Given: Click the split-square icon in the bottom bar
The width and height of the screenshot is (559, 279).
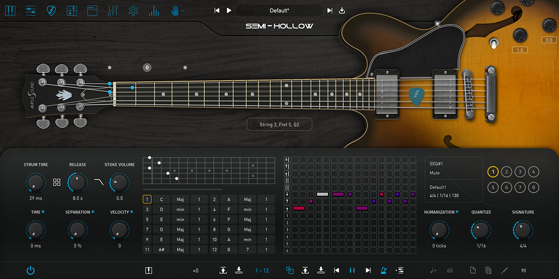Looking at the screenshot, I should (x=148, y=271).
